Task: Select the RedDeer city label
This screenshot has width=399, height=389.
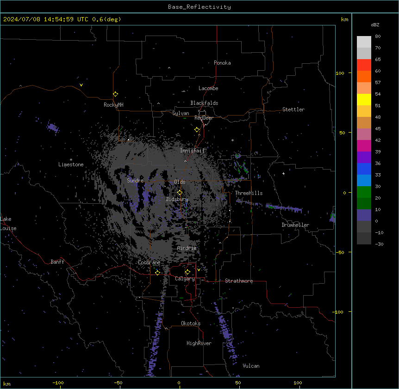Action: 204,118
